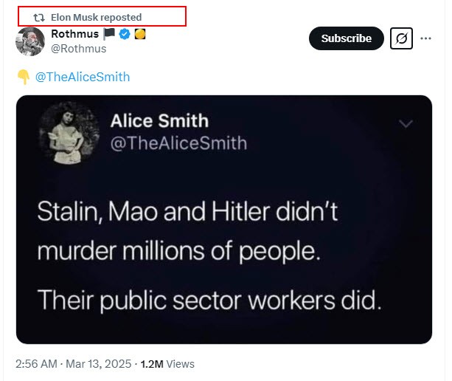Click the repost arrows icon
Screen dimensions: 452x381
tap(40, 17)
